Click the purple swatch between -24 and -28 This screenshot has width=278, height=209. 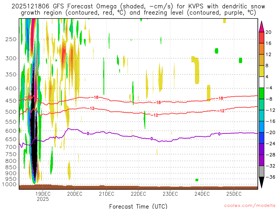[x=261, y=149]
